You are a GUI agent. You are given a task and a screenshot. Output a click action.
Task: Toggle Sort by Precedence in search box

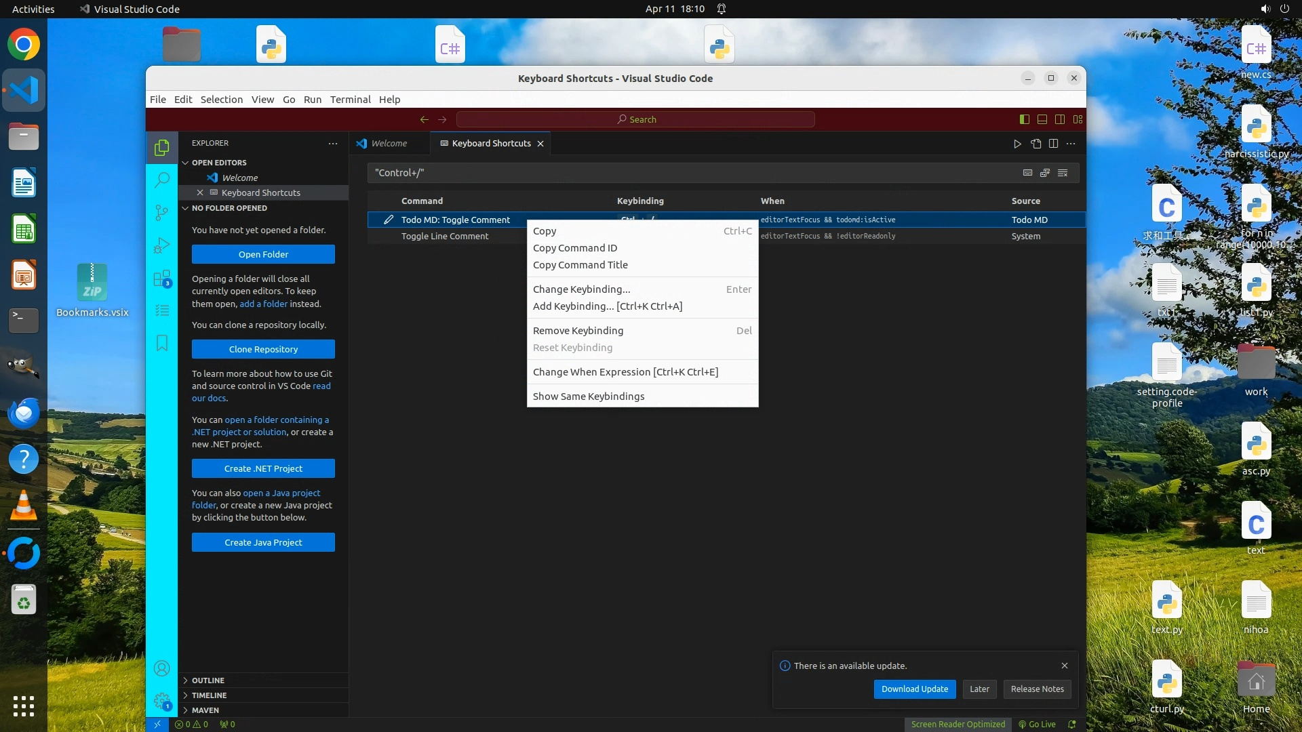click(x=1045, y=173)
